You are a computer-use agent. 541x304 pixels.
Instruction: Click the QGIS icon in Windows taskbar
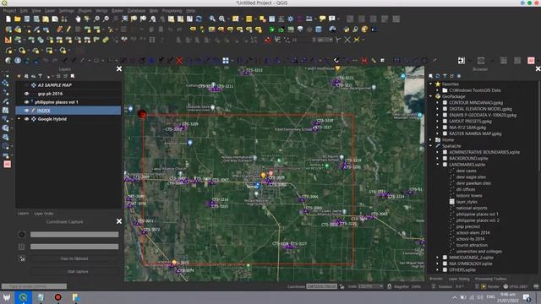23,297
